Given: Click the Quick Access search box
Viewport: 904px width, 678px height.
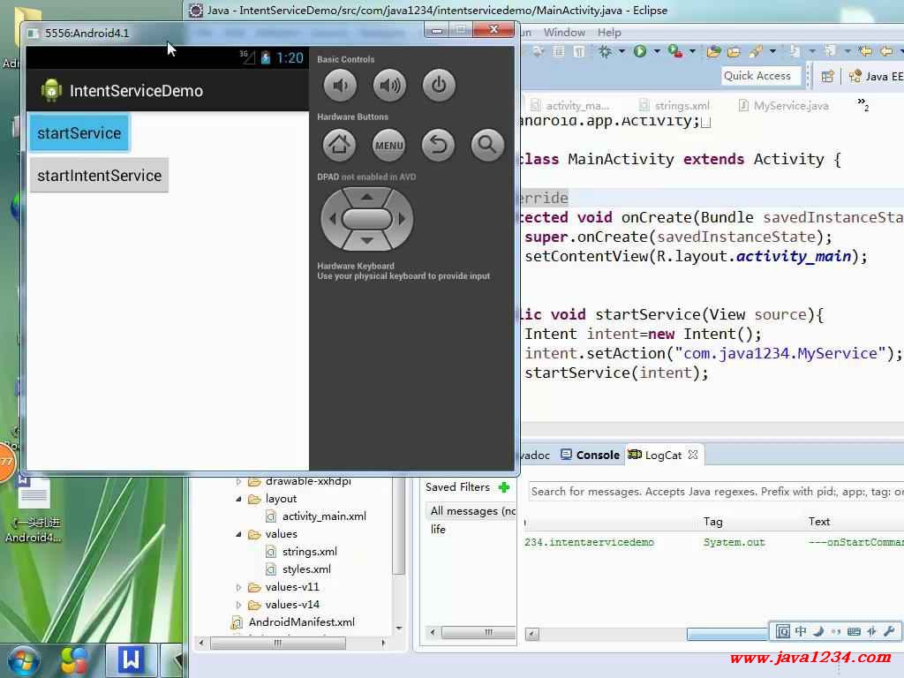Looking at the screenshot, I should pyautogui.click(x=760, y=76).
